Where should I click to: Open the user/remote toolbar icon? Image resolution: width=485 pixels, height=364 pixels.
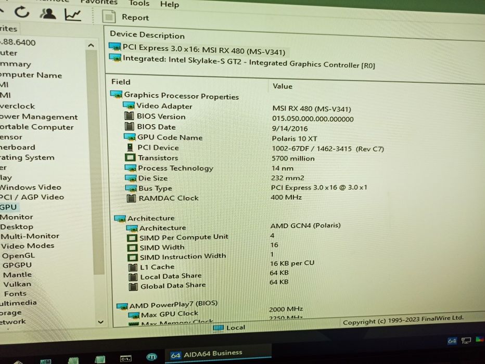[x=47, y=14]
